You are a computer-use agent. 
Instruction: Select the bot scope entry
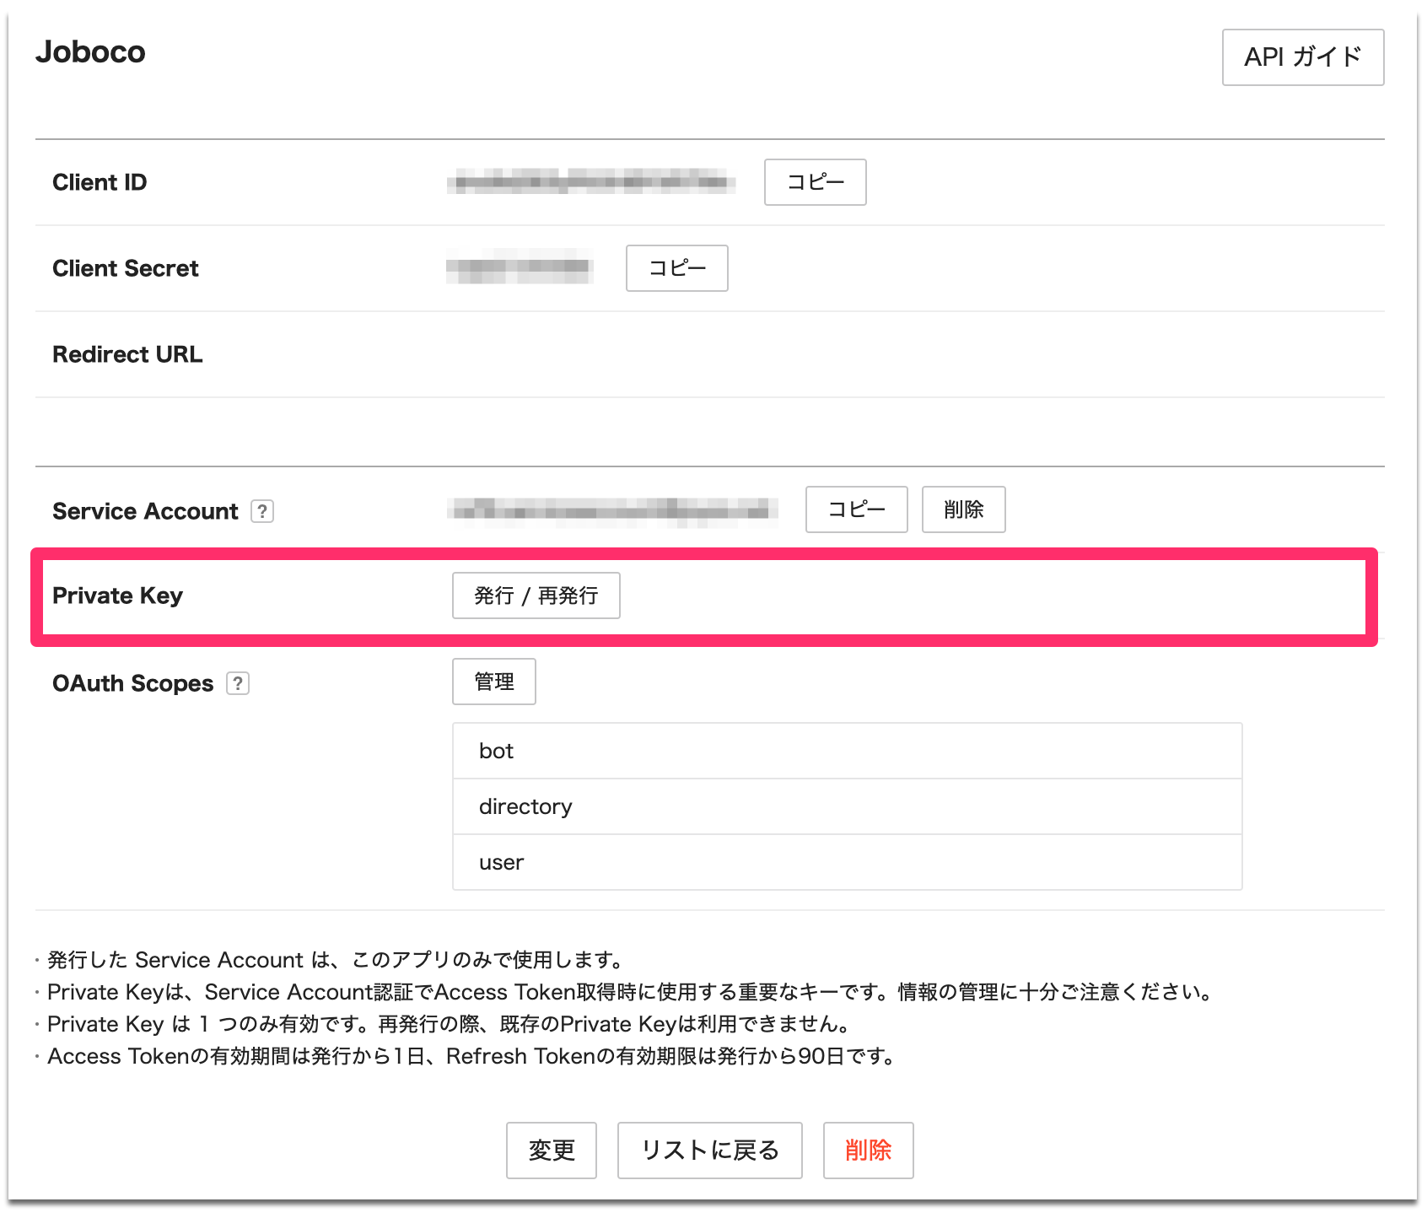coord(846,751)
